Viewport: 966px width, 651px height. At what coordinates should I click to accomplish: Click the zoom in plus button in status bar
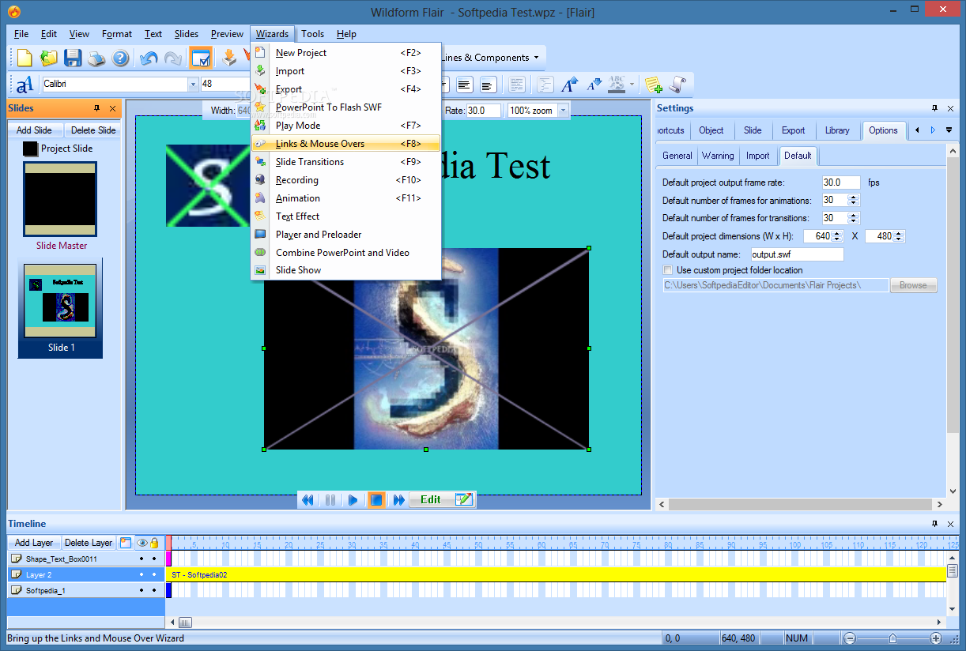[936, 638]
